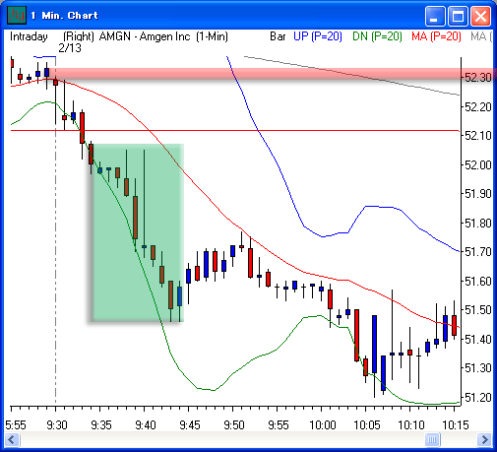Click the 9:35 time axis label
Screen dimensions: 497x452
101,425
